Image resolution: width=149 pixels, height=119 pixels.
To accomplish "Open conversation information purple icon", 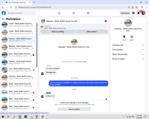I will pos(105,21).
